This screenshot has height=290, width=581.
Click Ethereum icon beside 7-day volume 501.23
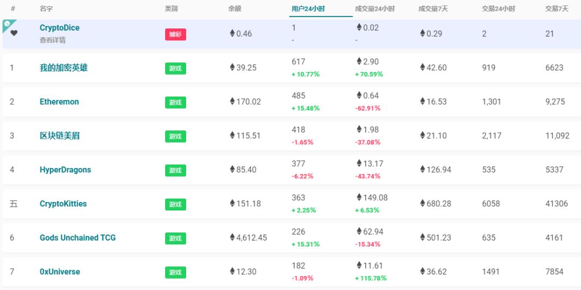(422, 237)
